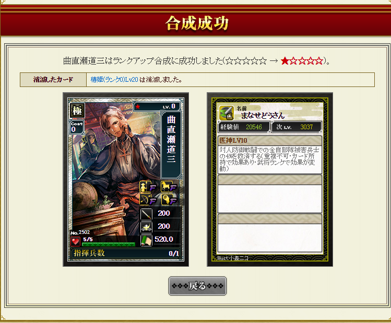
Task: Select the 医神LV10 skill header
Action: click(x=270, y=141)
